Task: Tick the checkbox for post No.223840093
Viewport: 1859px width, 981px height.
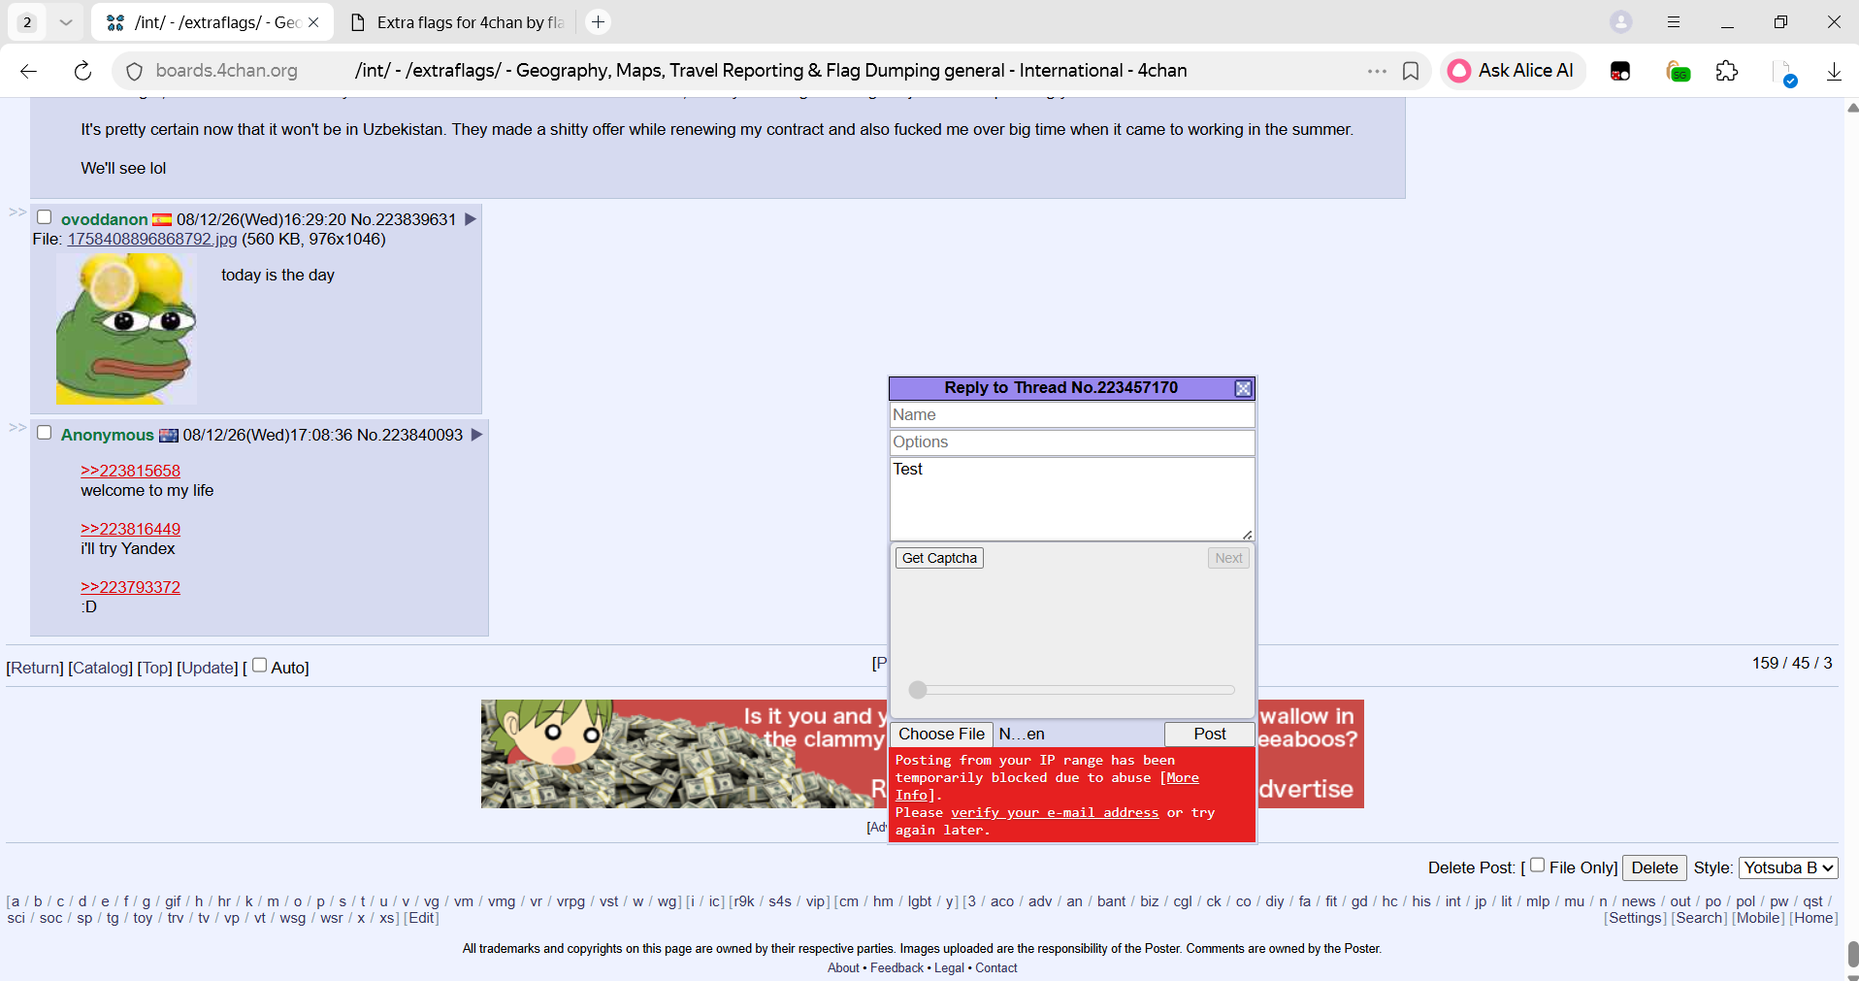Action: pos(44,433)
